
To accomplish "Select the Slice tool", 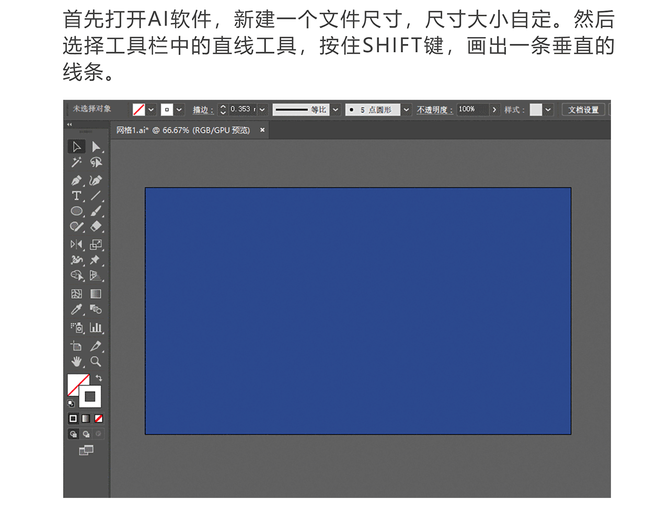I will point(96,346).
